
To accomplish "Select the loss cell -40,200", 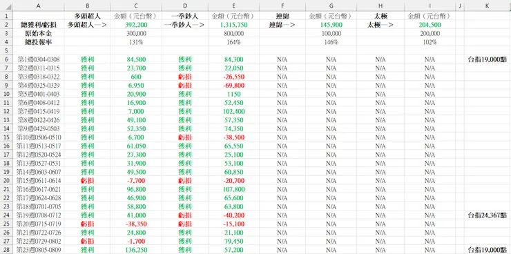I will tap(233, 215).
